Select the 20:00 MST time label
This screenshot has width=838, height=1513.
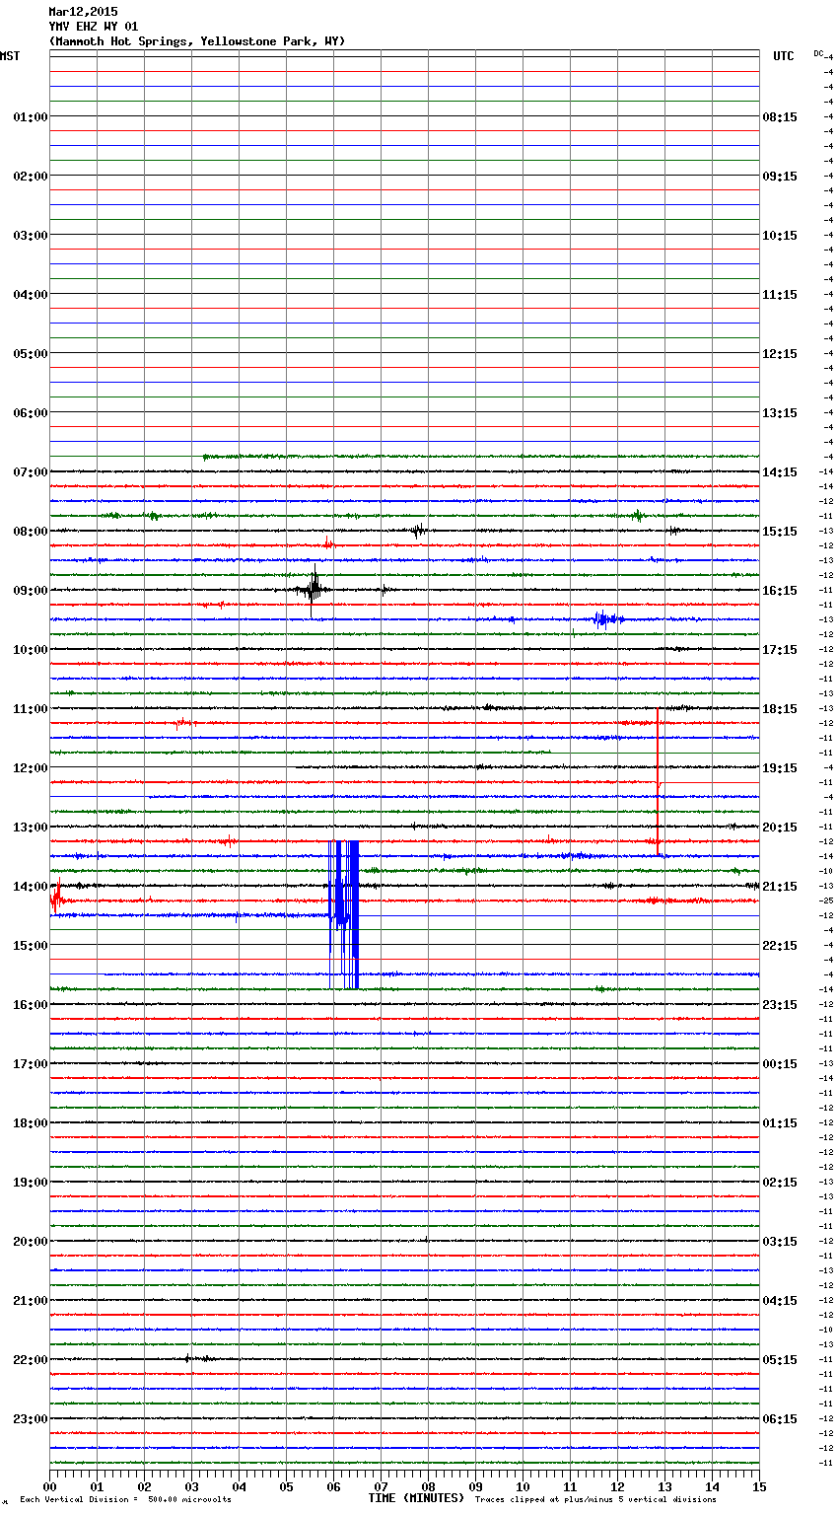[31, 1242]
